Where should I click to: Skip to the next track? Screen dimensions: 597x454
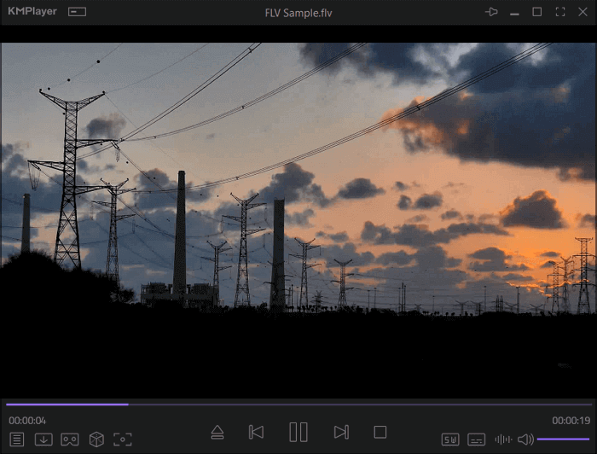(341, 433)
